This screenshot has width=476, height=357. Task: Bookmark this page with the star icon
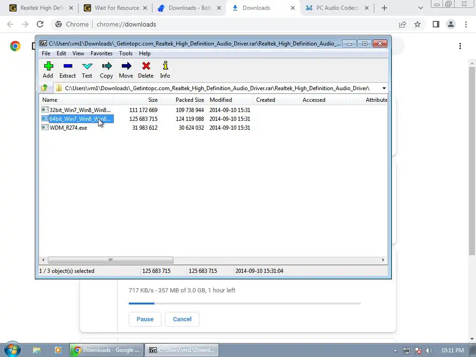tap(417, 24)
